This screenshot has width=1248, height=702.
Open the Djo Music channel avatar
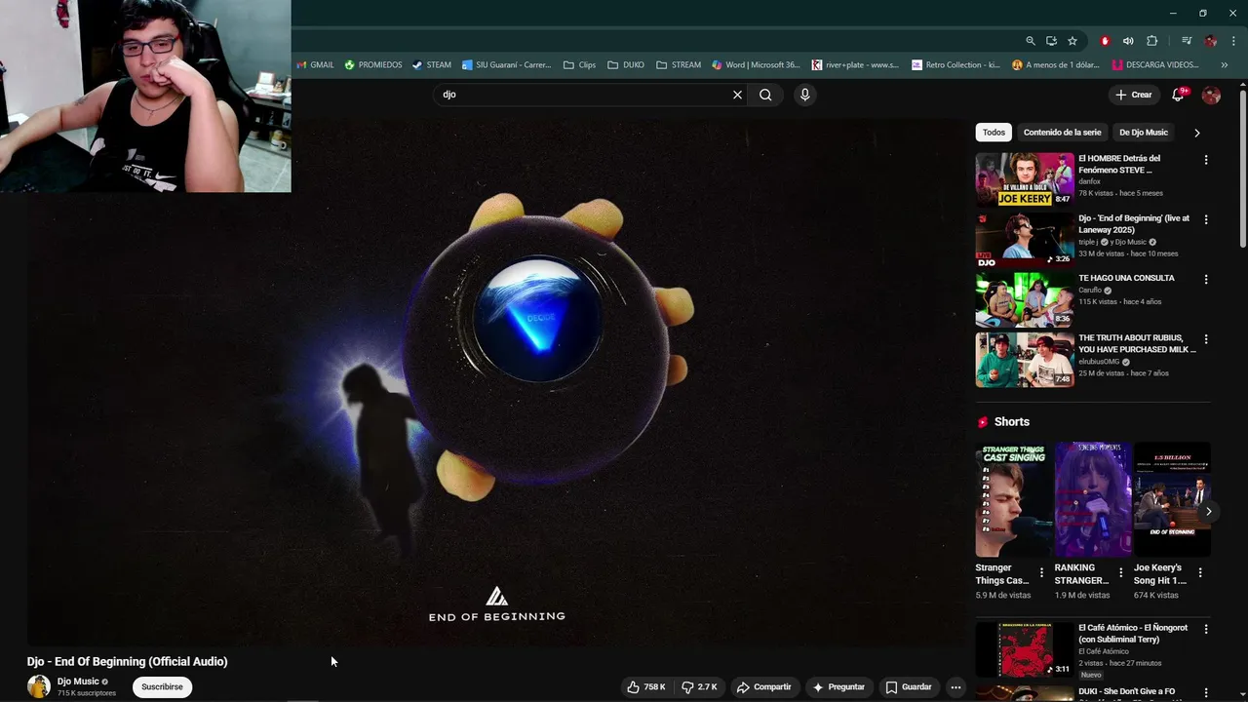pos(38,686)
